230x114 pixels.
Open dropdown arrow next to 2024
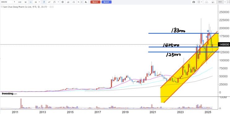click(225, 2)
